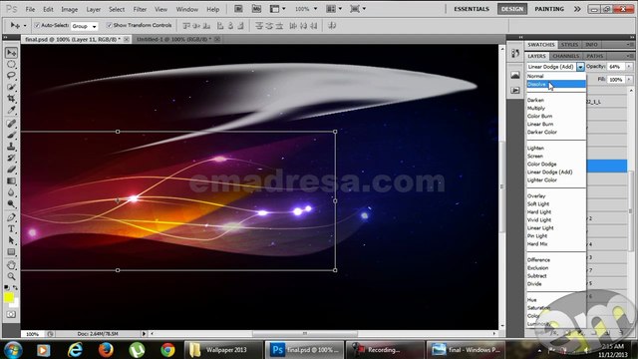Switch to the Channels tab
This screenshot has height=359, width=638.
[x=565, y=56]
